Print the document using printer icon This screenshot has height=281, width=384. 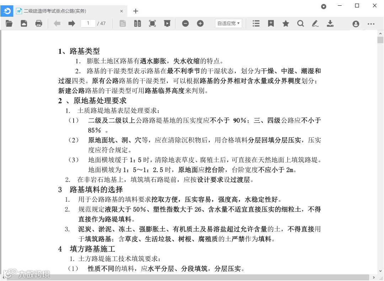pos(39,23)
